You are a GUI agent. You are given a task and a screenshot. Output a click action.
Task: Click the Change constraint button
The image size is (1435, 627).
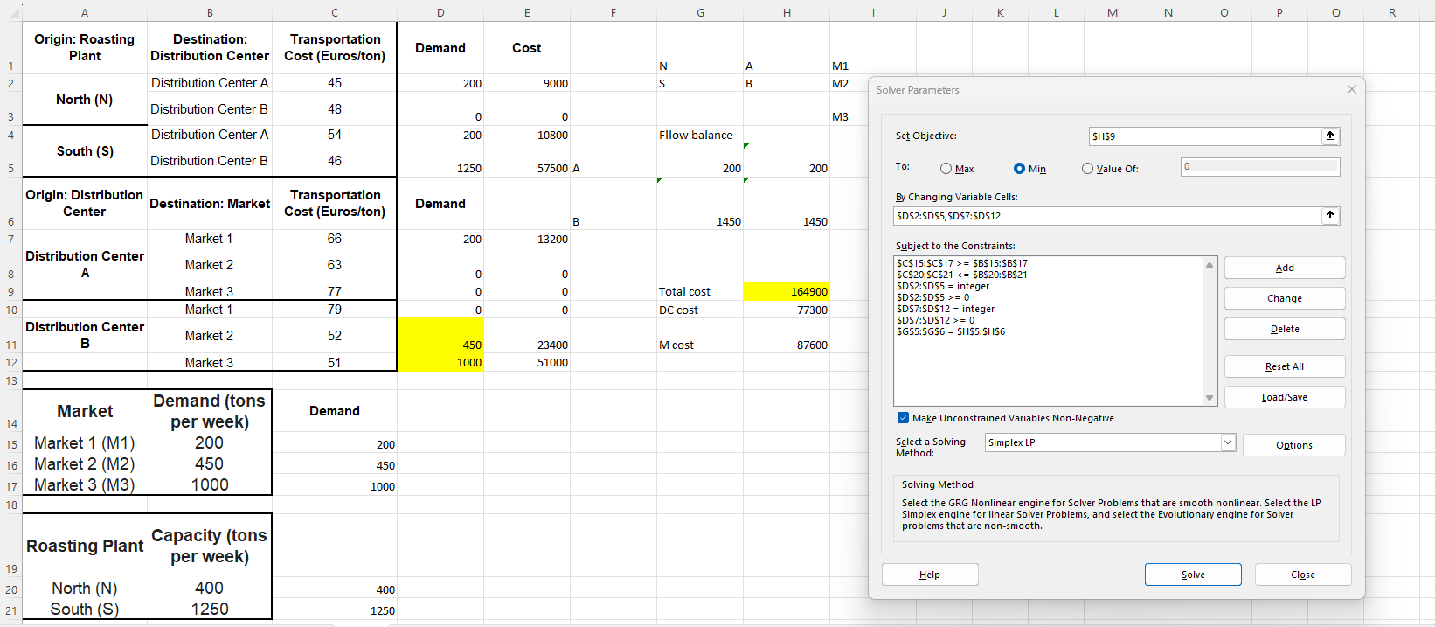(1285, 298)
